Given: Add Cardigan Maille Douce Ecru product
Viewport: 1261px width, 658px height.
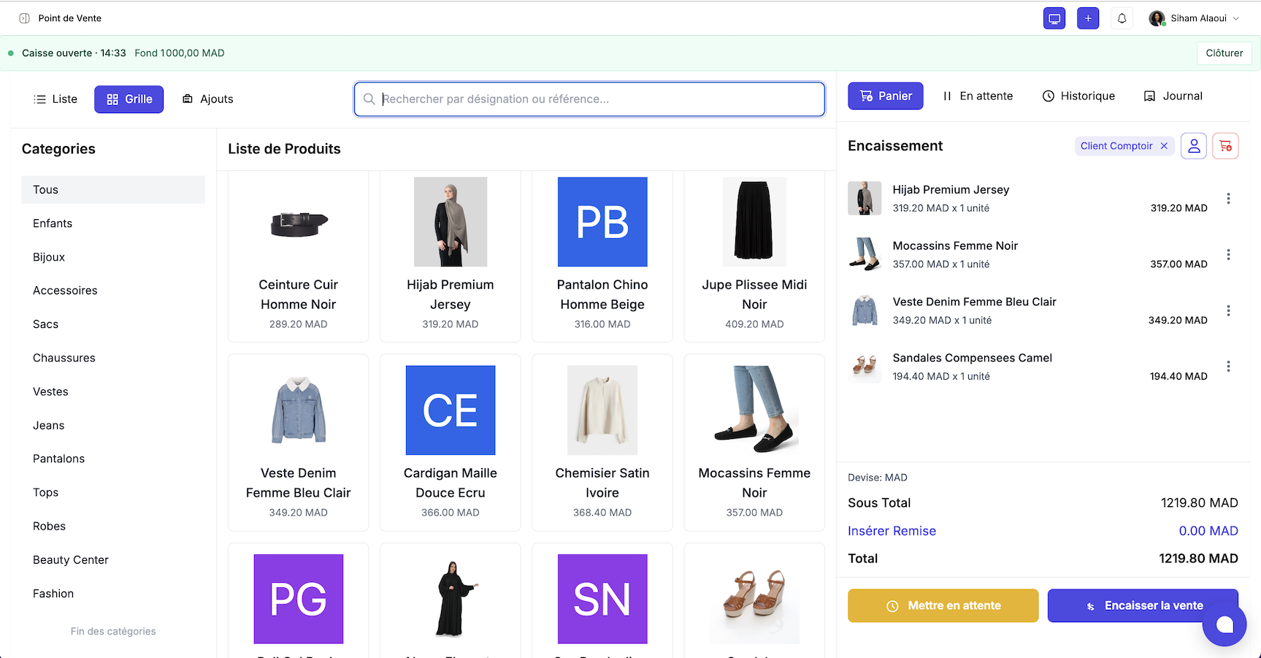Looking at the screenshot, I should pos(451,443).
